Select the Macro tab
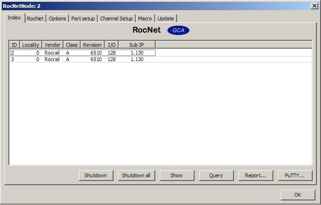 [x=145, y=19]
